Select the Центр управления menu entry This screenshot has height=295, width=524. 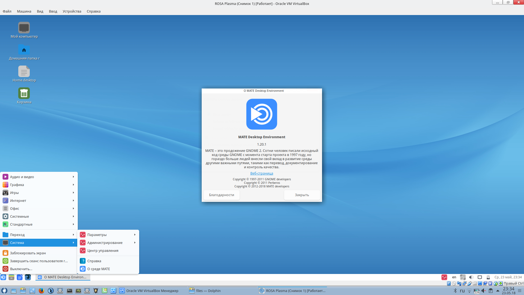point(103,250)
